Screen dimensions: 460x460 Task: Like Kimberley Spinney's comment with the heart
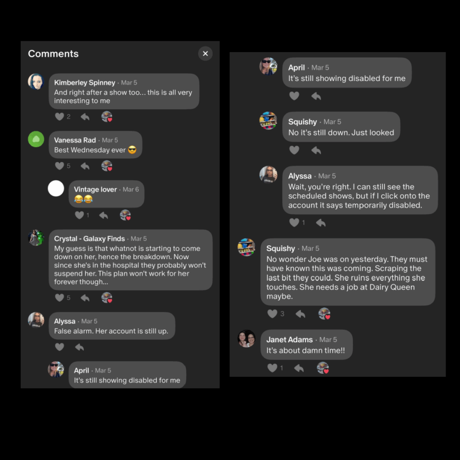60,117
